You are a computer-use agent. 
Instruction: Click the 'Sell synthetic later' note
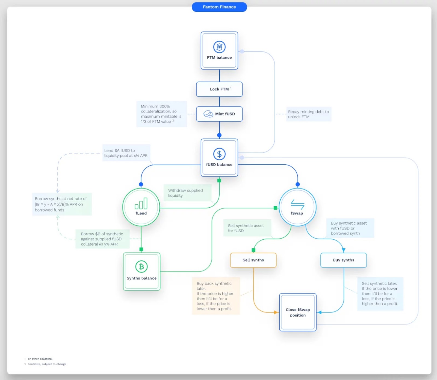tap(380, 294)
